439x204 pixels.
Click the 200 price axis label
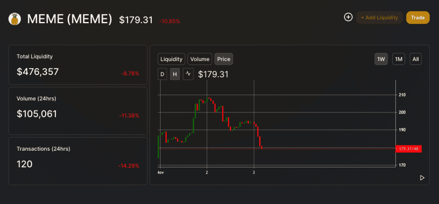pyautogui.click(x=402, y=112)
